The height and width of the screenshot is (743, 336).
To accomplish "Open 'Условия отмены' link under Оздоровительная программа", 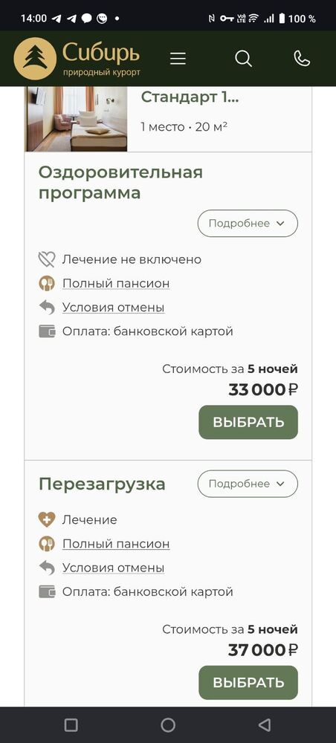I will coord(113,308).
